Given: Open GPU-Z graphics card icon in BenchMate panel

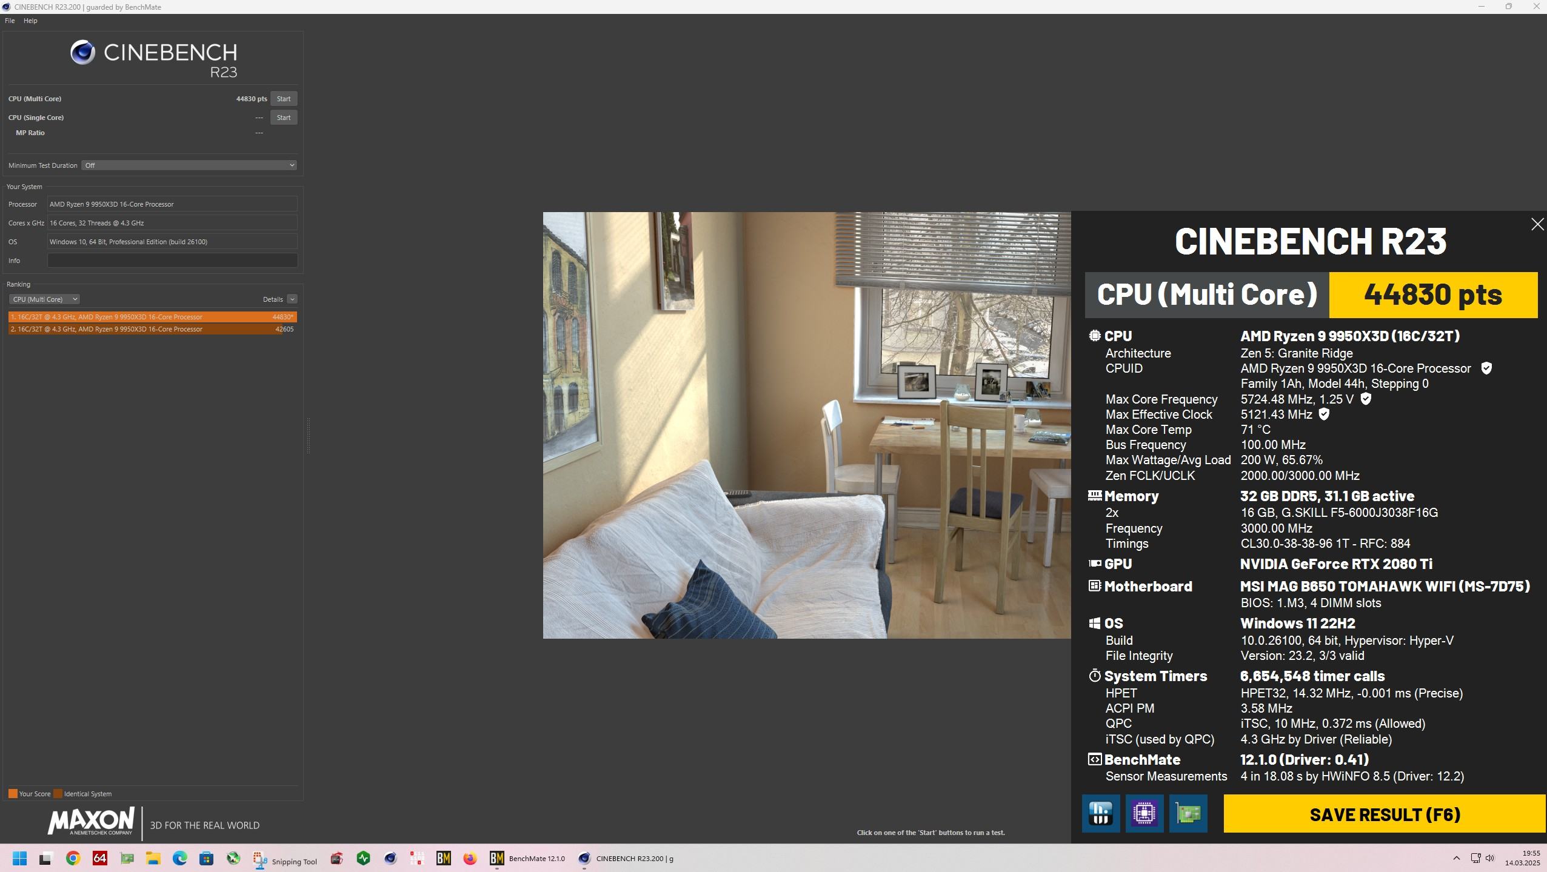Looking at the screenshot, I should (x=1188, y=813).
